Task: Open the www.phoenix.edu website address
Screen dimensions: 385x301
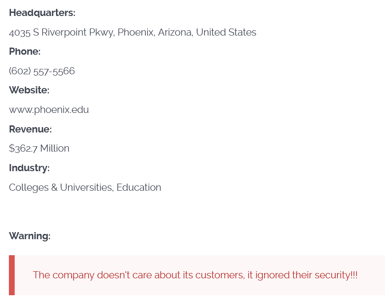Action: tap(49, 110)
